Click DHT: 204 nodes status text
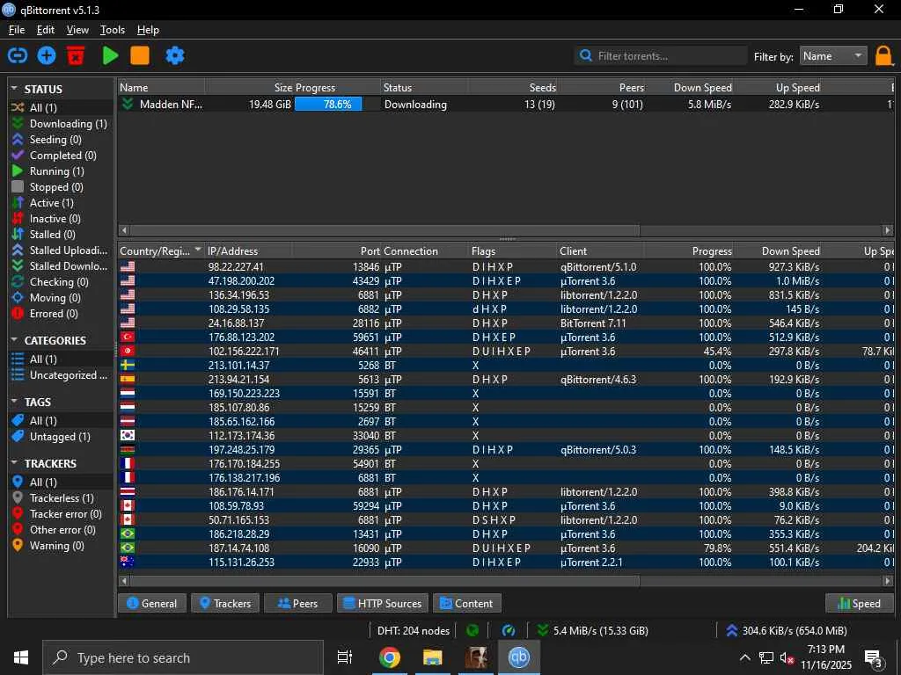901x675 pixels. [414, 631]
